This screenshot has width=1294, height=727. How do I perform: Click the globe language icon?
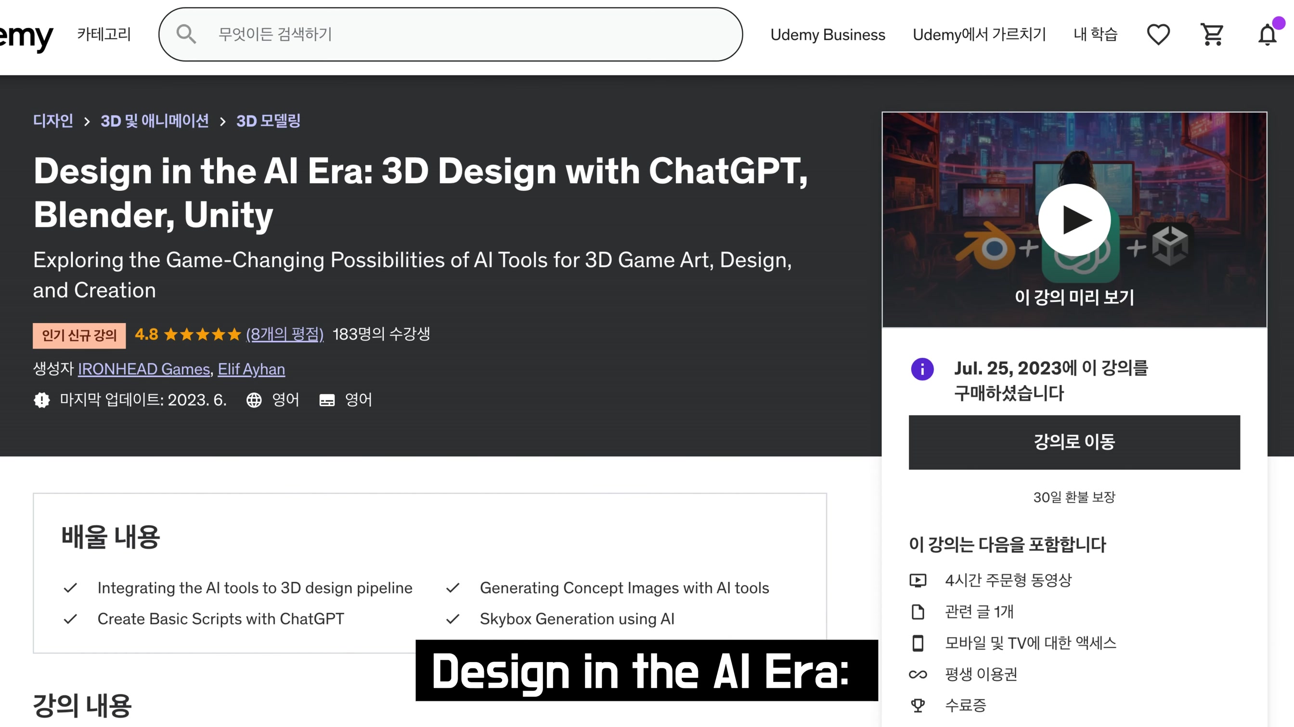coord(254,400)
